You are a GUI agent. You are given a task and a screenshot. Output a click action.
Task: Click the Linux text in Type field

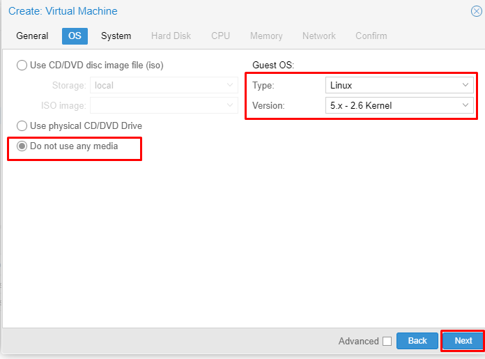[x=341, y=86]
